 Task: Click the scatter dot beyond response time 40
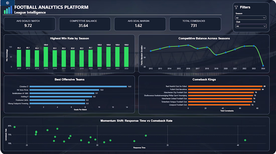tap(245, 140)
